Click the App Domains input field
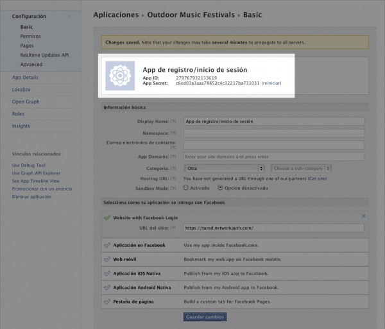Screen dimensions: 385x329 (x=274, y=156)
